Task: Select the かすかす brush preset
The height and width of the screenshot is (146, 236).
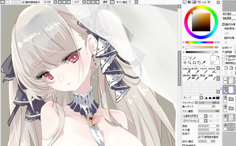Action: click(212, 70)
